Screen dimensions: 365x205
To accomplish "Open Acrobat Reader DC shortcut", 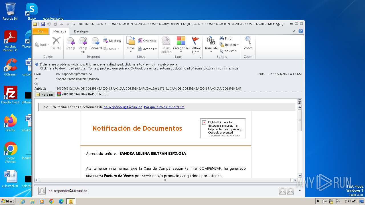I will [x=10, y=41].
